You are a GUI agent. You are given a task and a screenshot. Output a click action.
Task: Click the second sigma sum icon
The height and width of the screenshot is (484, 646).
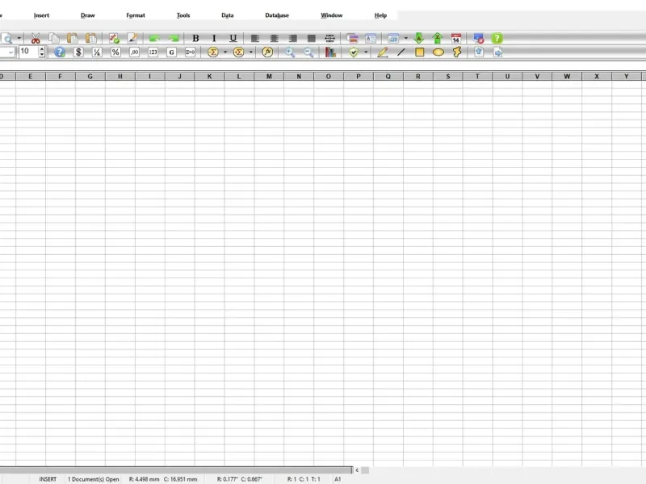click(238, 52)
